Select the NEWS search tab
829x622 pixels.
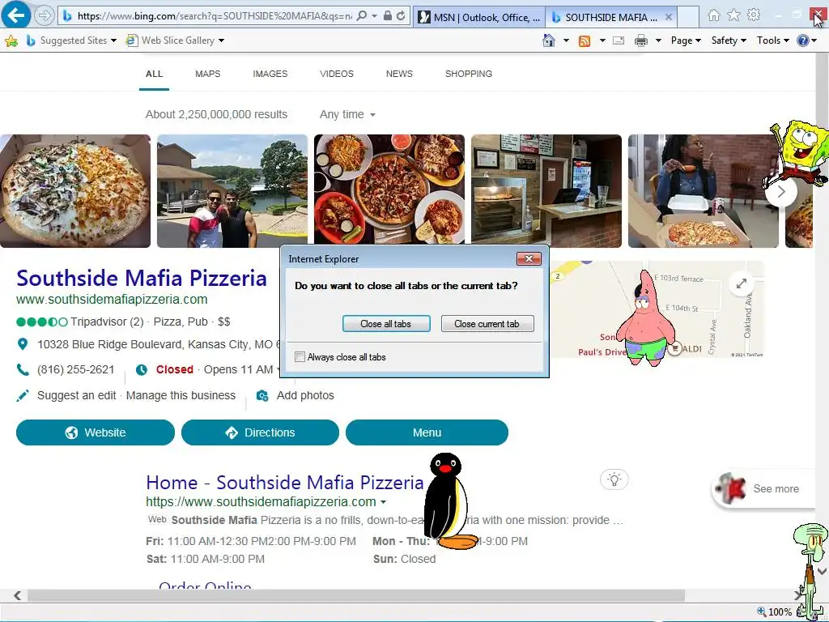click(x=399, y=74)
